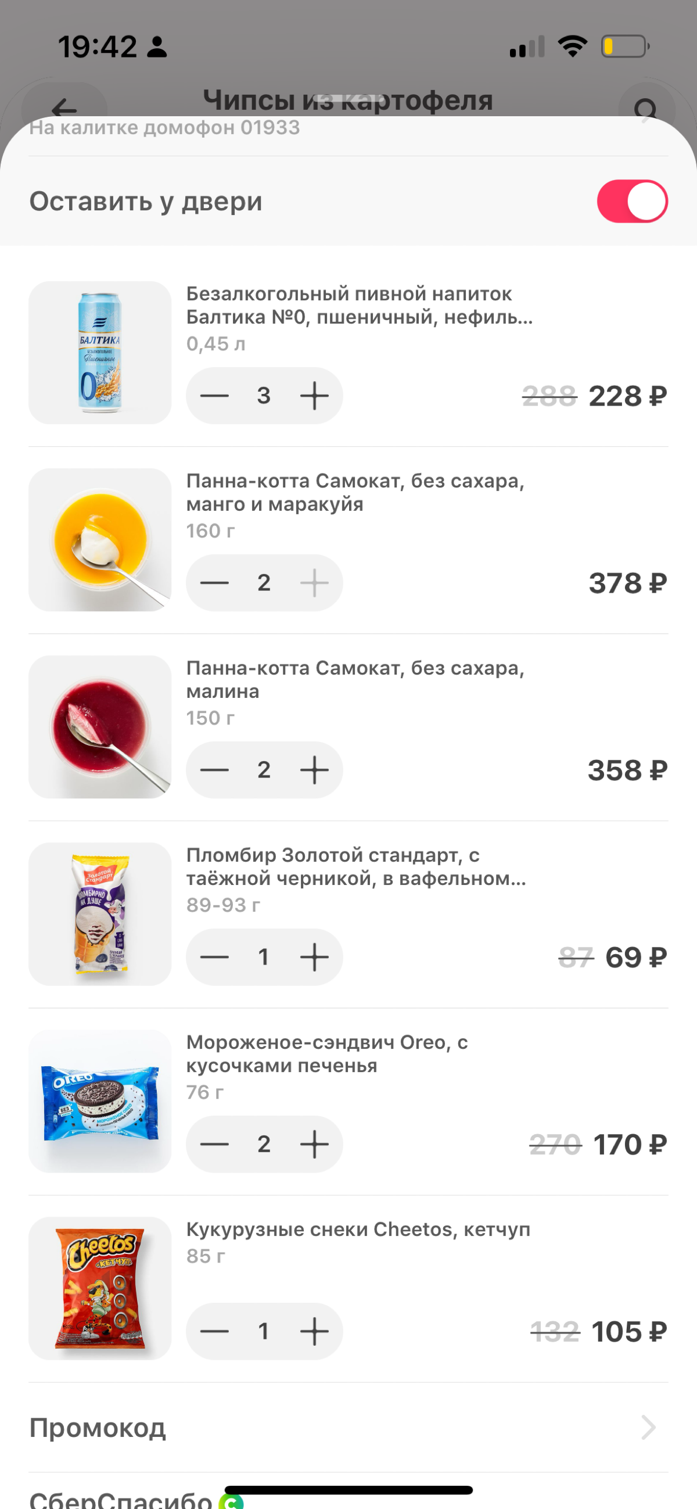Tap the Балтика №0 product name

(x=359, y=305)
